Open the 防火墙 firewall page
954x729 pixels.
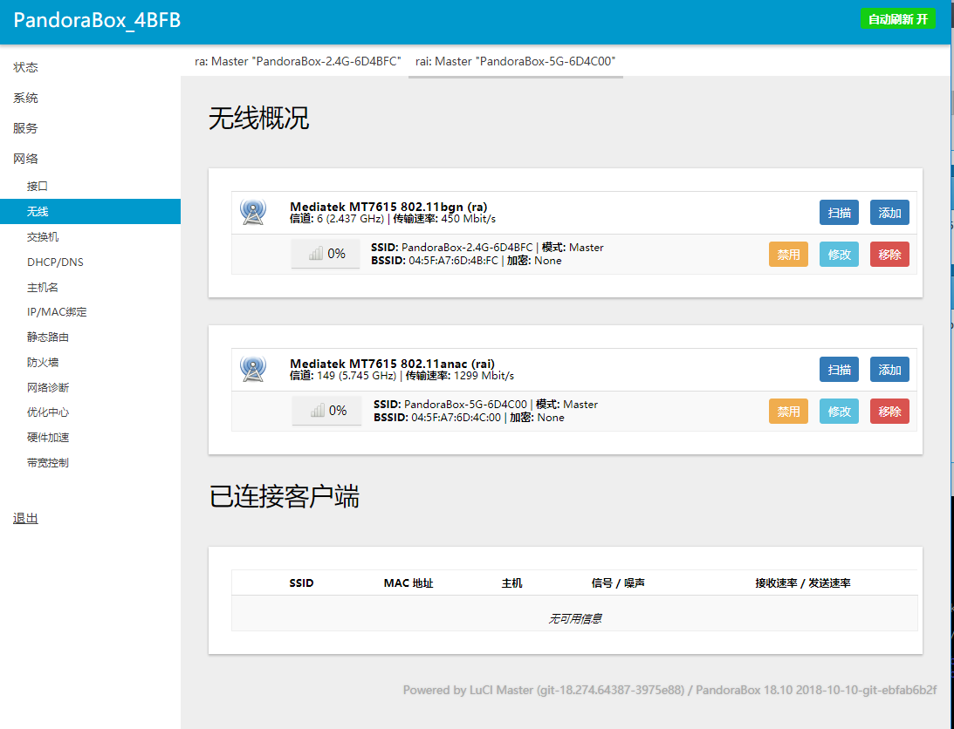click(42, 362)
